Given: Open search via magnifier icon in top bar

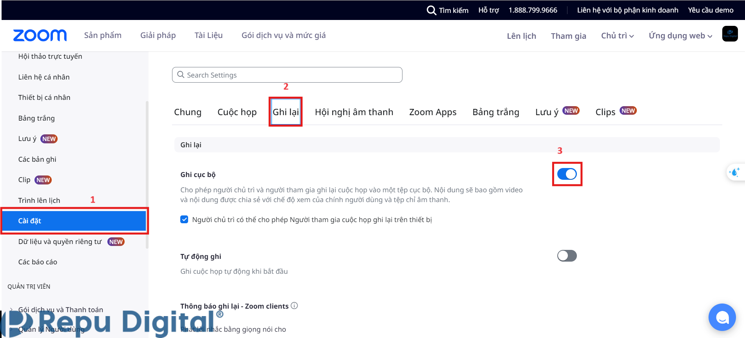Looking at the screenshot, I should [431, 10].
